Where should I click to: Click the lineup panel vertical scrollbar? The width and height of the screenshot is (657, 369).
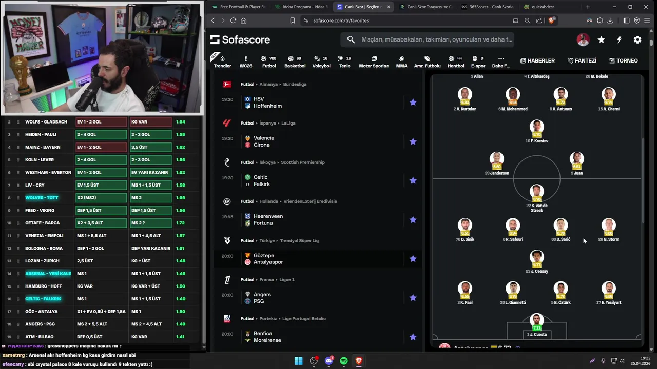click(642, 181)
